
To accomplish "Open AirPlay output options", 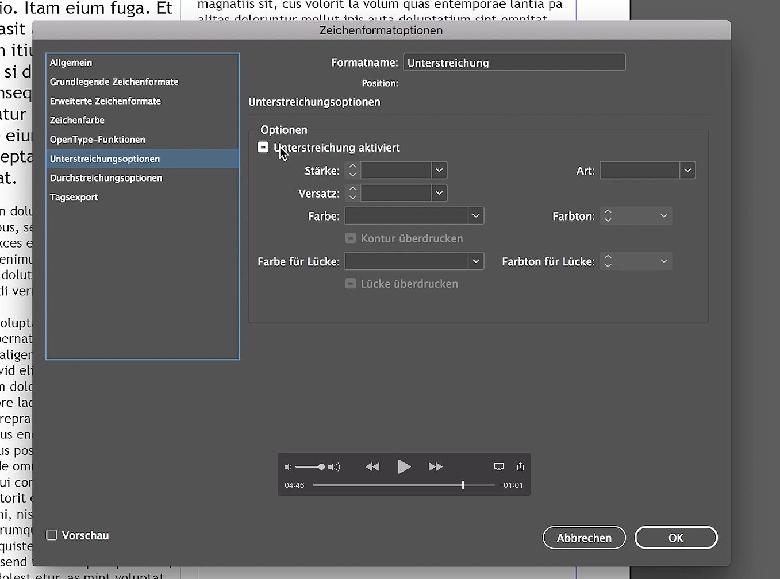I will tap(498, 466).
